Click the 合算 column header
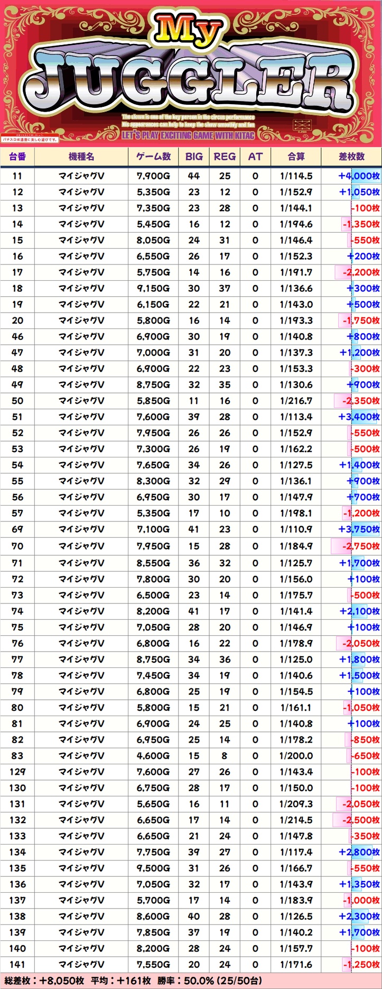Screen dimensions: 382x989 click(296, 157)
